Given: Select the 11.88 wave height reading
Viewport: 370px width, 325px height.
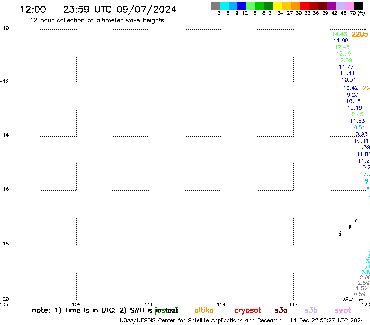Looking at the screenshot, I should pyautogui.click(x=341, y=40).
